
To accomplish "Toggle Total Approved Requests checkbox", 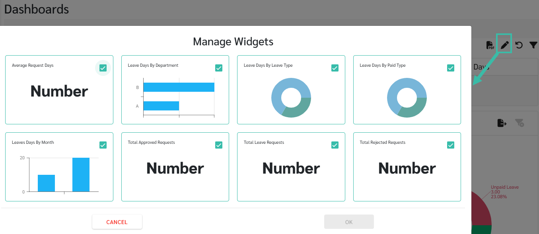I will (x=219, y=145).
